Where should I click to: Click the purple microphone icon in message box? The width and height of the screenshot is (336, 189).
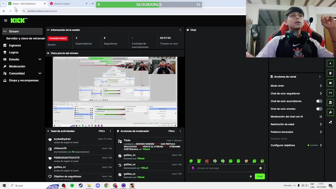[193, 168]
